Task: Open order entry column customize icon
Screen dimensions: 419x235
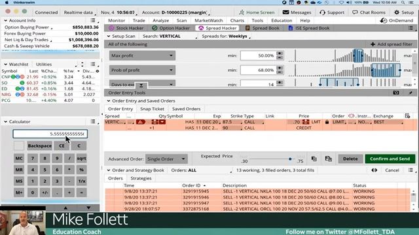Action: (407, 116)
